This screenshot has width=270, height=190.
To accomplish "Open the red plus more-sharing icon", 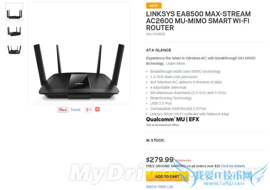I will click(x=97, y=109).
